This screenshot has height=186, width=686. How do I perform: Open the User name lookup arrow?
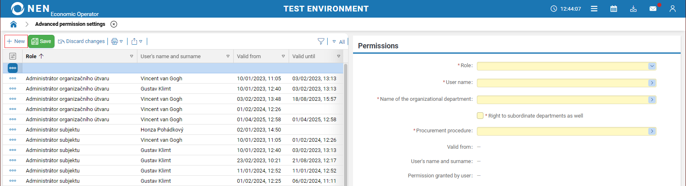point(652,83)
